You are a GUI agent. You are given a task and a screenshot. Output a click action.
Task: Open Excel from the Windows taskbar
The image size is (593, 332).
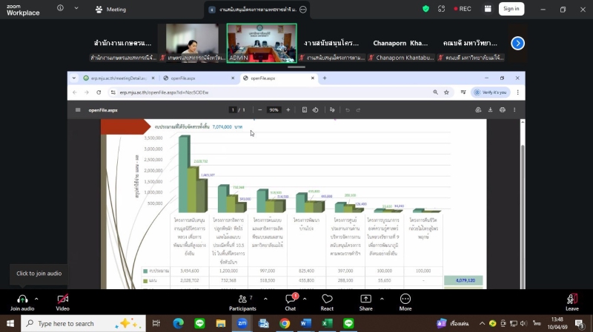[x=327, y=323]
